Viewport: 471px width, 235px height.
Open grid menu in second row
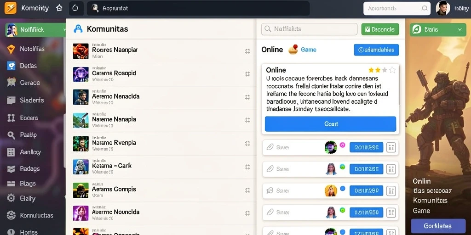391,169
